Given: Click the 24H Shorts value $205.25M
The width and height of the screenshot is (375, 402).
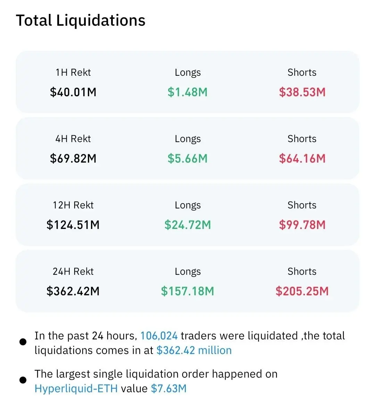Looking at the screenshot, I should tap(302, 291).
